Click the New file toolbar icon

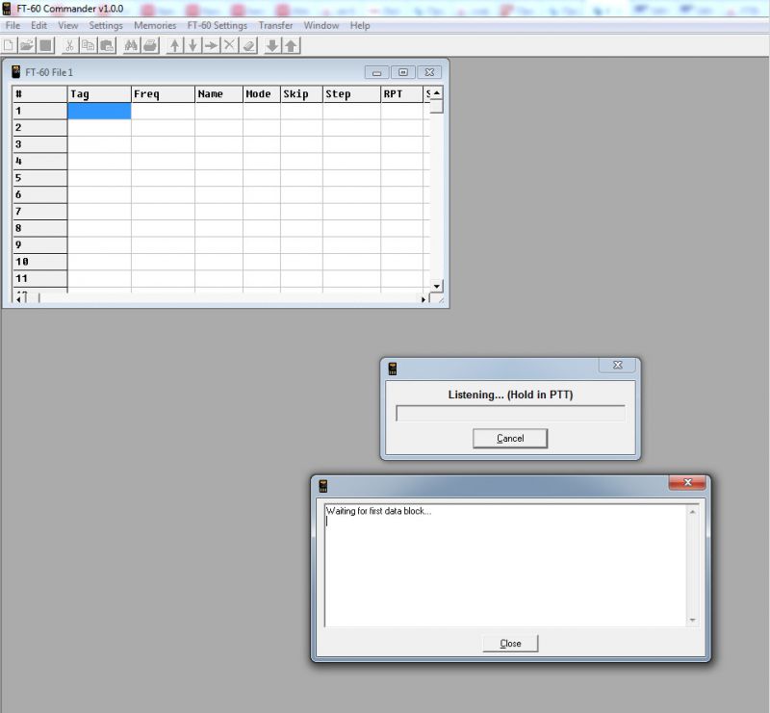(9, 45)
